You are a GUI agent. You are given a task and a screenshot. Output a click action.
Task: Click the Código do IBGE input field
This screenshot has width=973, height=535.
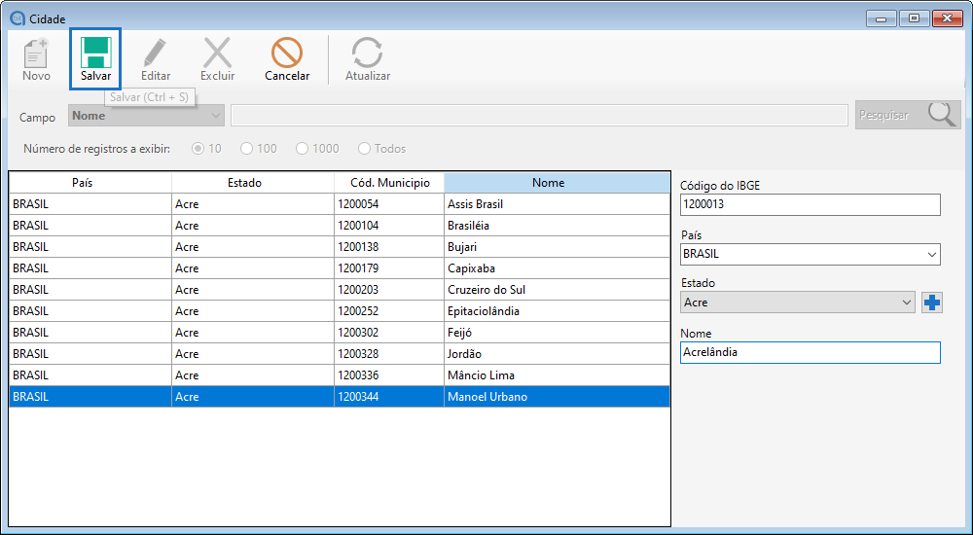tap(810, 204)
